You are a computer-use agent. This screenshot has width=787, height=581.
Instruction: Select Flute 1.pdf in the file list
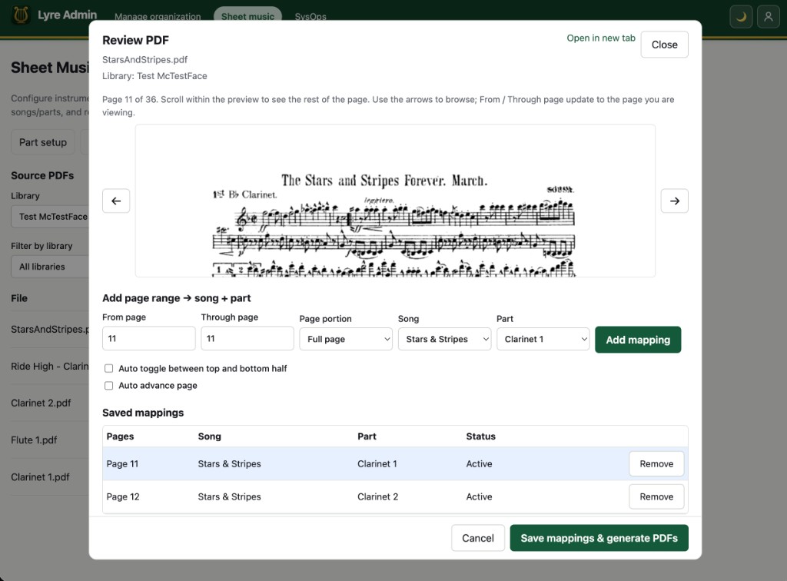click(34, 440)
